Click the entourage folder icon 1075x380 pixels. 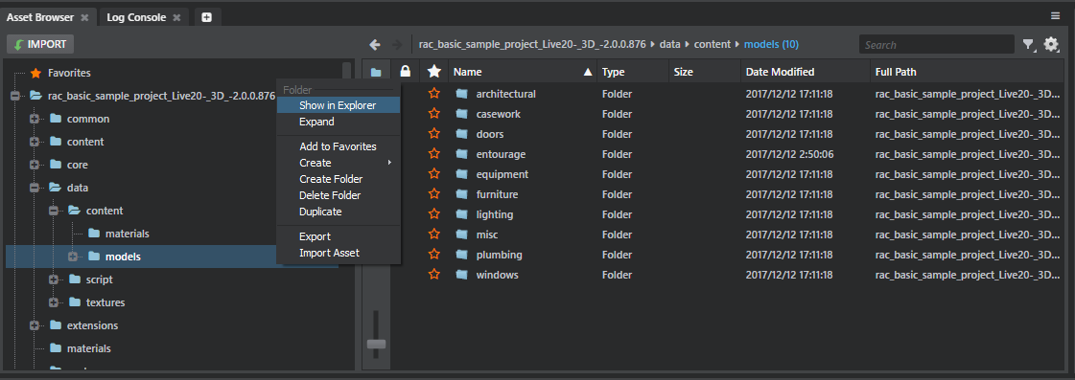pos(461,154)
